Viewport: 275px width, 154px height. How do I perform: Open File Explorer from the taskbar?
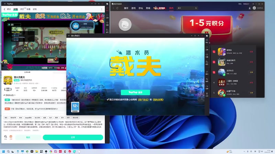(x=36, y=152)
